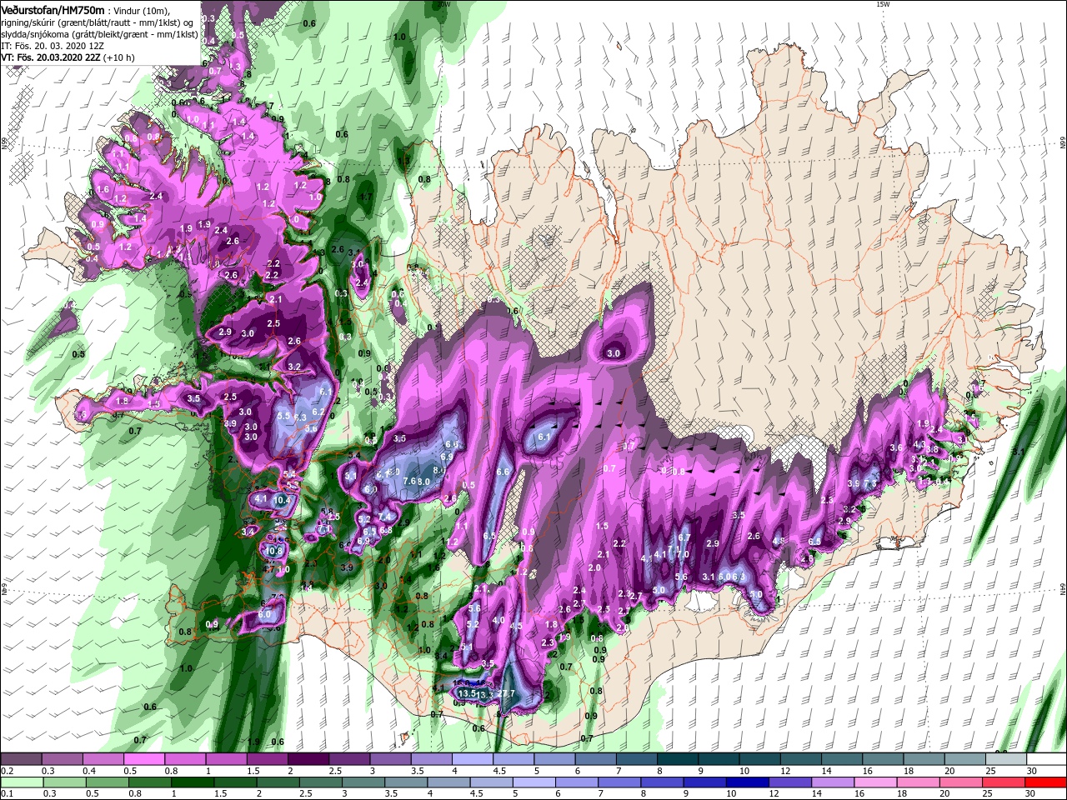The image size is (1067, 800).
Task: Click the darkest green swatch between 1 and 1.5
Action: click(x=193, y=782)
